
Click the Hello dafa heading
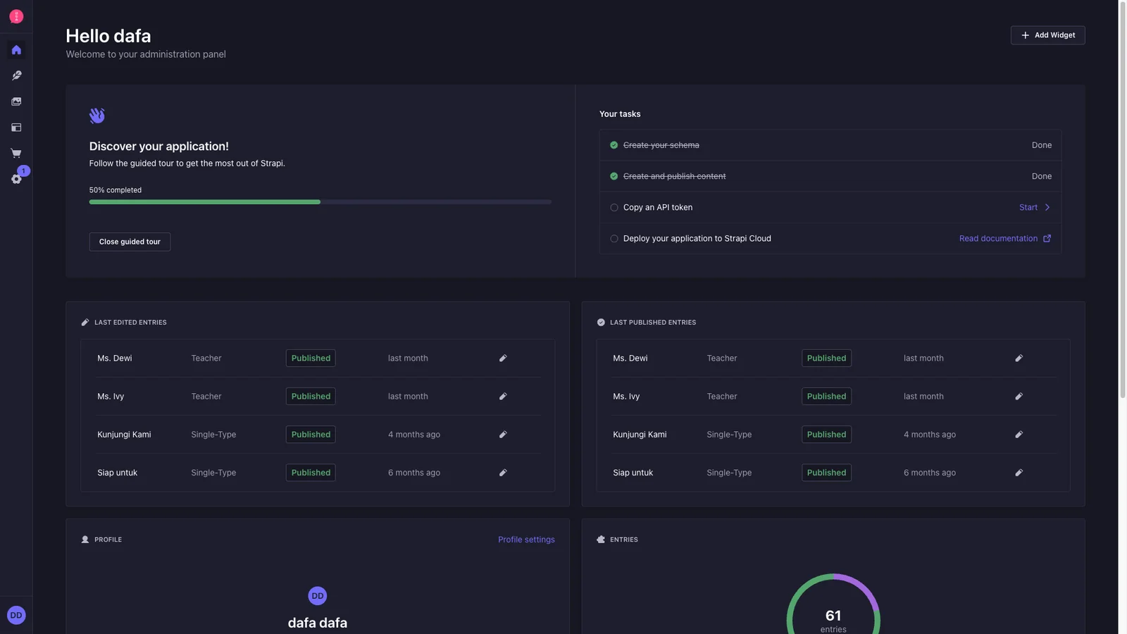108,36
